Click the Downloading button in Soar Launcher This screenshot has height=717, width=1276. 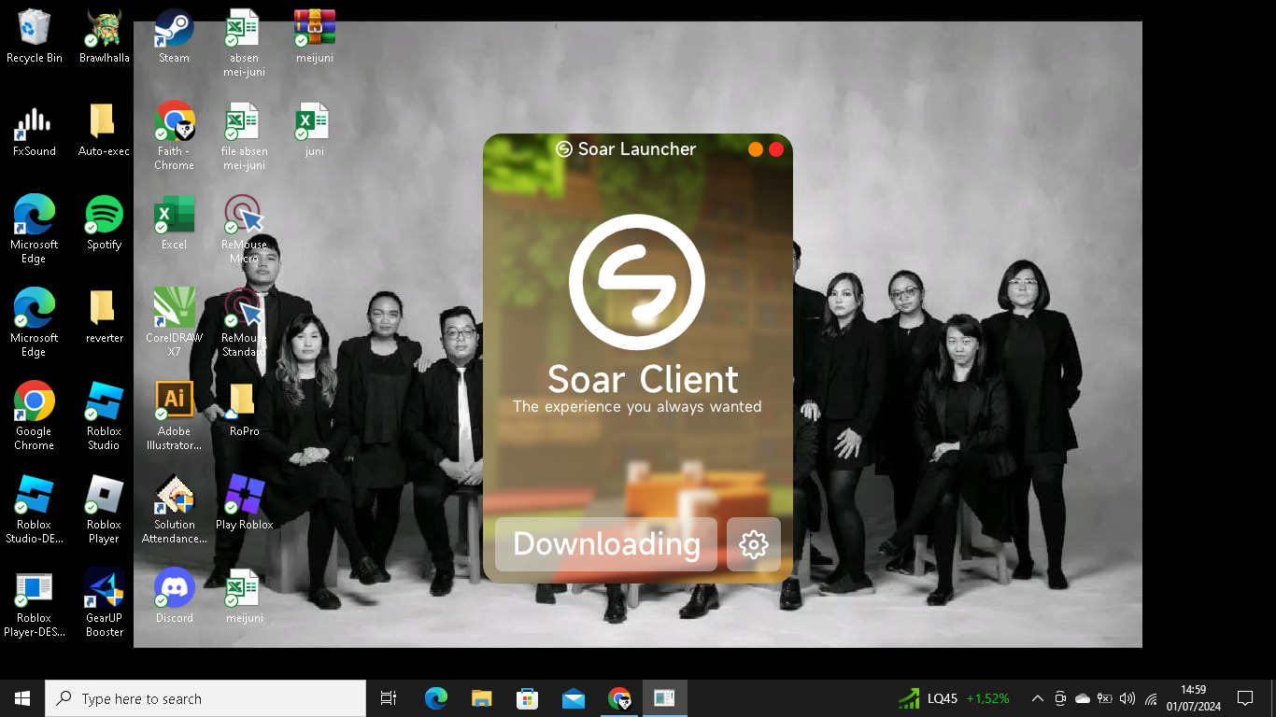pyautogui.click(x=606, y=544)
